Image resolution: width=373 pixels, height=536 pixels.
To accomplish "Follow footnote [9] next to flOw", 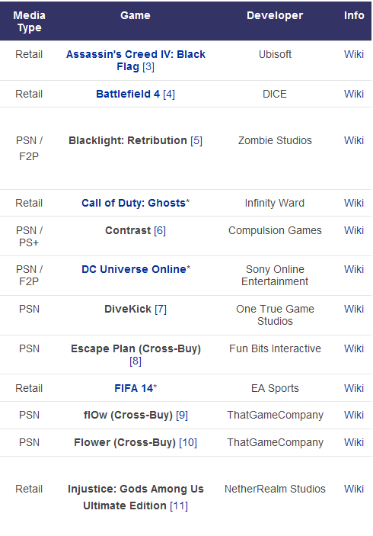I will coord(182,416).
